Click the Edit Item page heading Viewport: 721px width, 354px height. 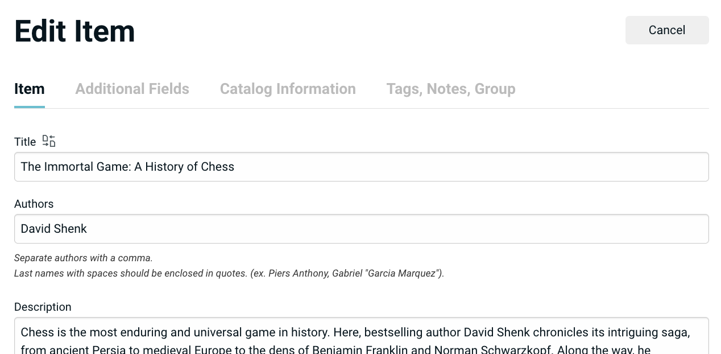coord(74,31)
